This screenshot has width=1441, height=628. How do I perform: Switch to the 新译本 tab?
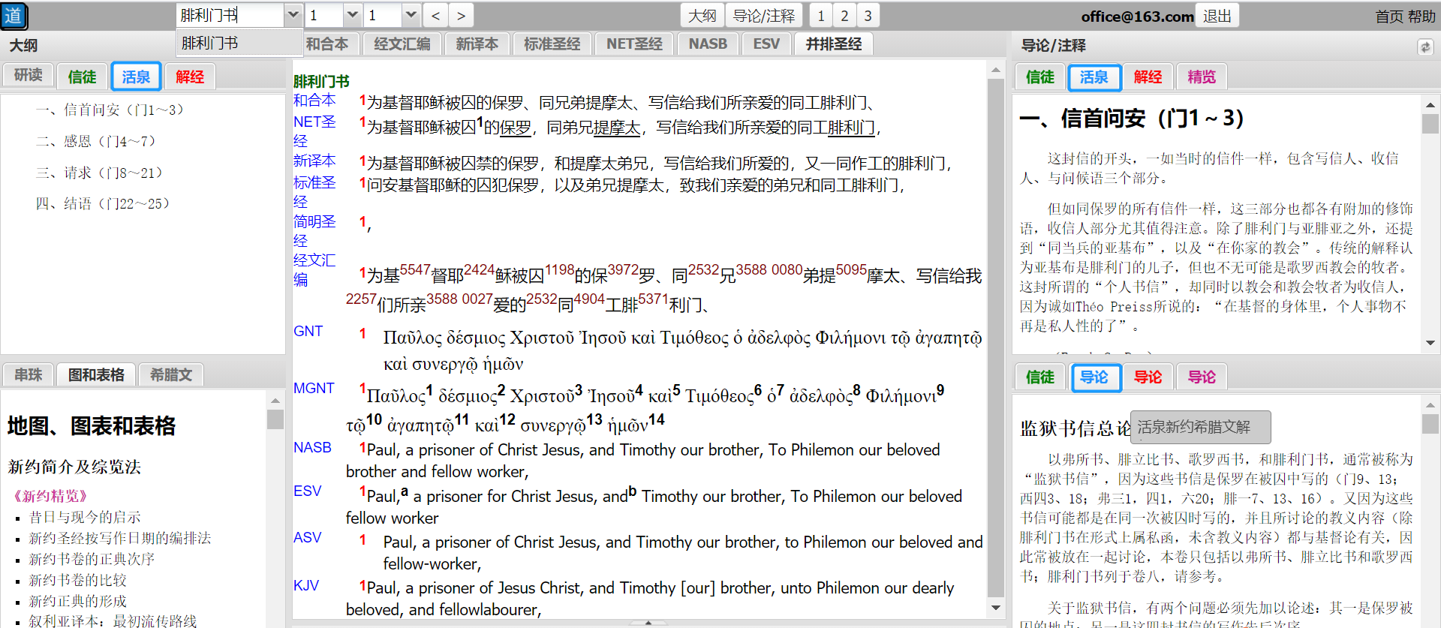(477, 44)
